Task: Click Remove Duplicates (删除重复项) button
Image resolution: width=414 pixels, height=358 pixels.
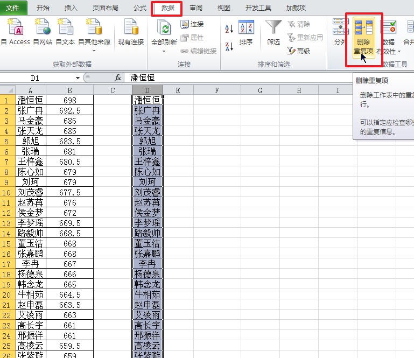Action: coord(363,37)
